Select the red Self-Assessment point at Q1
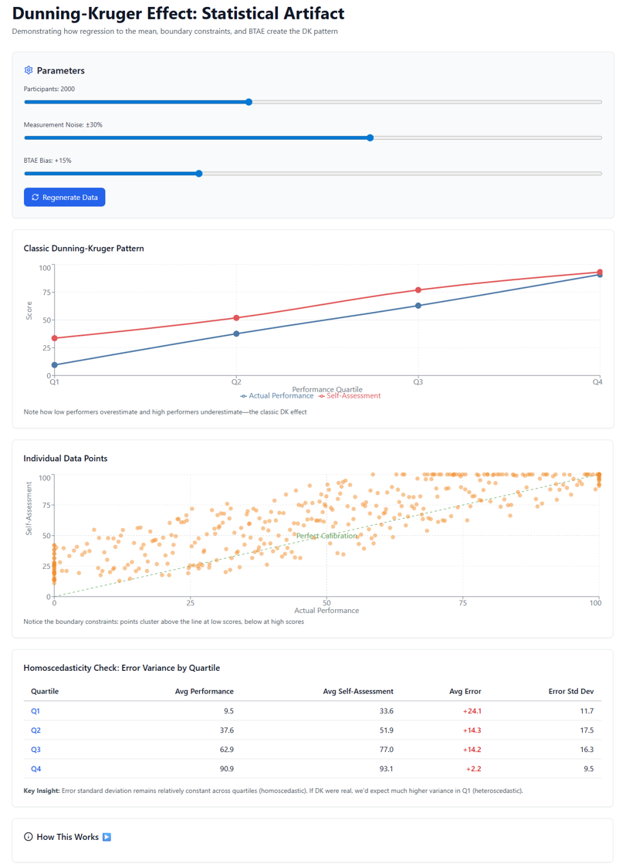This screenshot has height=867, width=619. coord(55,338)
